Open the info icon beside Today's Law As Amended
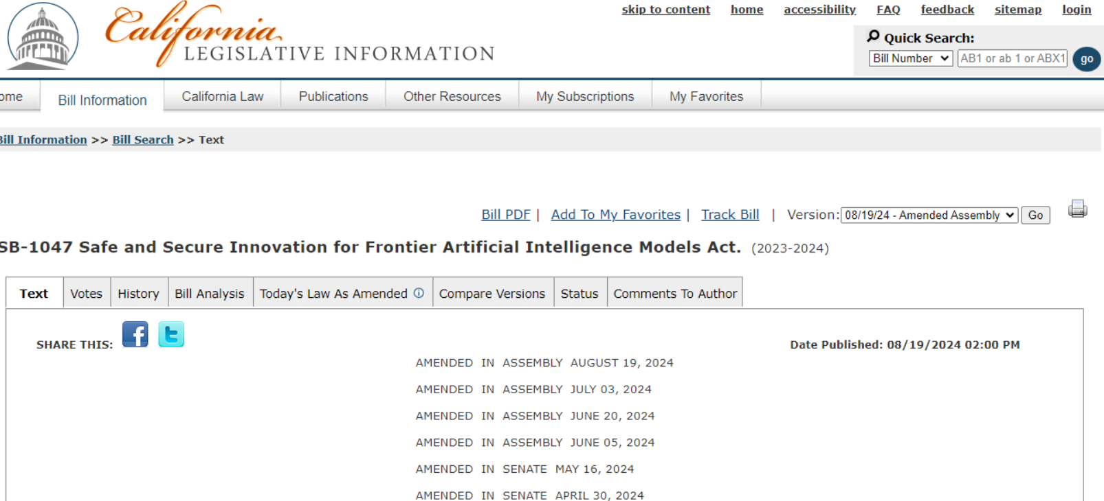The width and height of the screenshot is (1104, 501). pyautogui.click(x=419, y=293)
